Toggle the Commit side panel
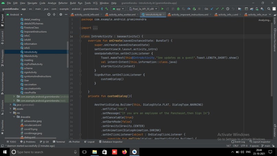This screenshot has height=156, width=277. 2,38
